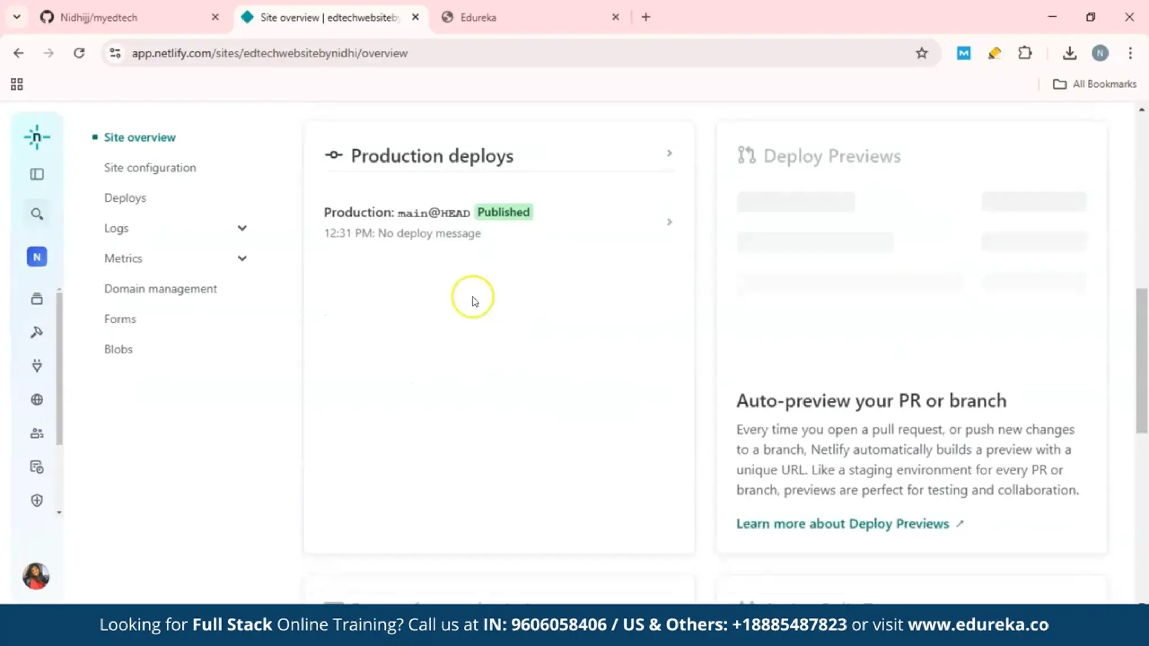Open the highlighter pen browser extension
The image size is (1149, 646).
tap(995, 53)
